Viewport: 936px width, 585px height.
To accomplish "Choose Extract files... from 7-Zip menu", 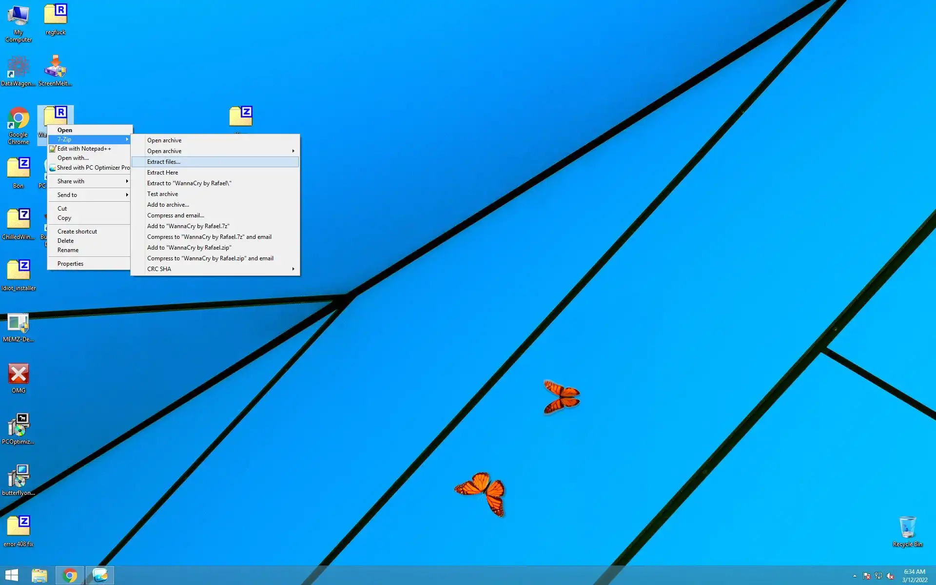I will point(164,162).
